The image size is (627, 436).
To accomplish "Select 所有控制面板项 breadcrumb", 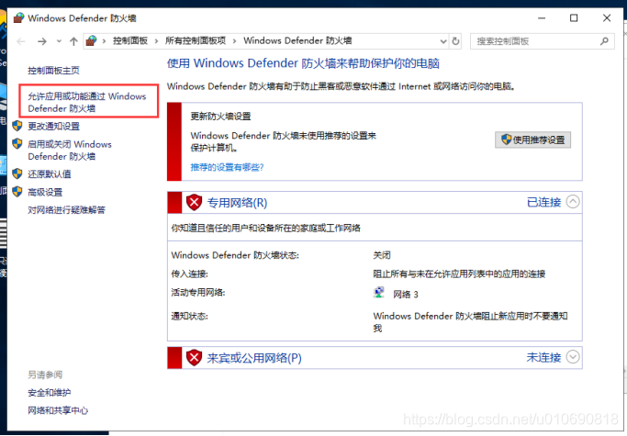I will [196, 40].
